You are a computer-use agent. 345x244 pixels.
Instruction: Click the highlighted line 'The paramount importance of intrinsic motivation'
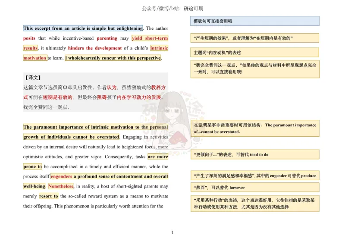(x=96, y=127)
